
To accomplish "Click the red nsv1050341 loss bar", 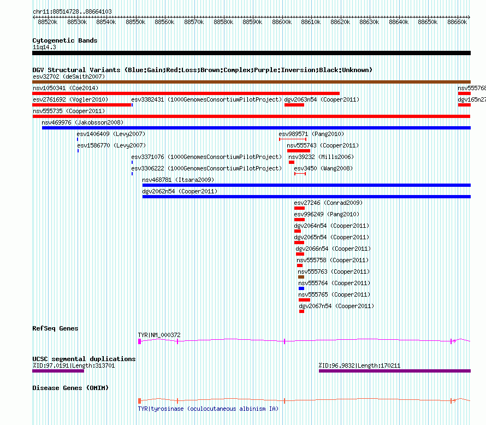I will (x=186, y=93).
